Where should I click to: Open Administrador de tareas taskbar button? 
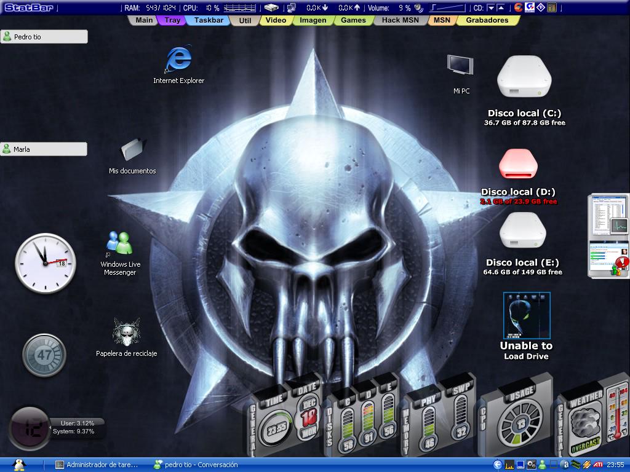(x=98, y=465)
